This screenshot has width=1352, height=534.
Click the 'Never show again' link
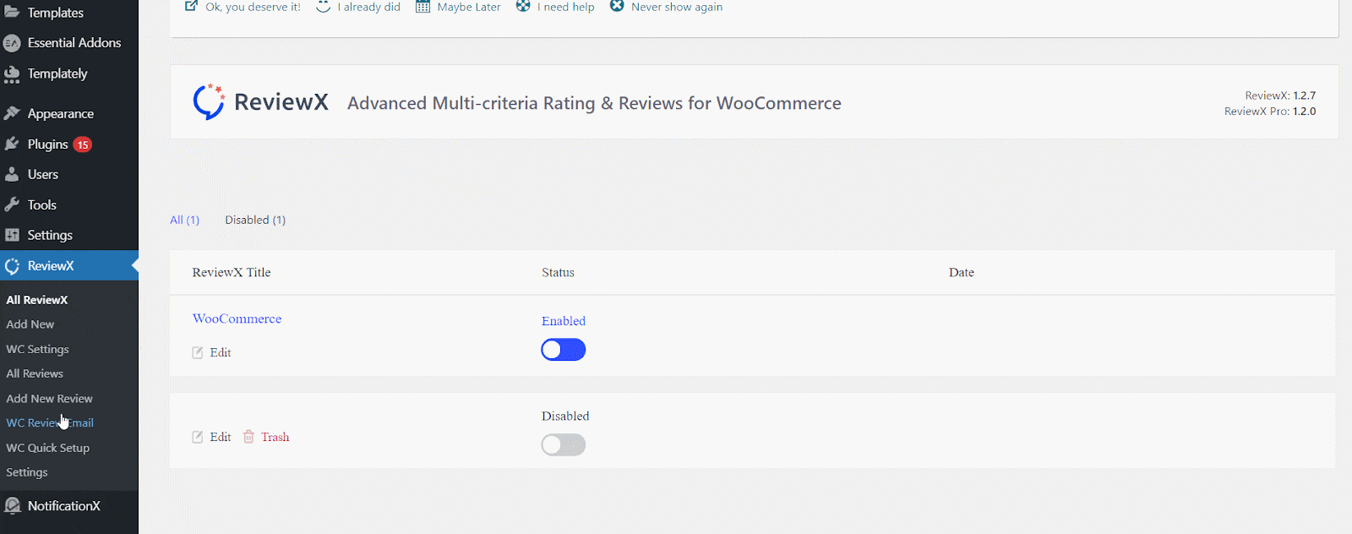(x=676, y=7)
